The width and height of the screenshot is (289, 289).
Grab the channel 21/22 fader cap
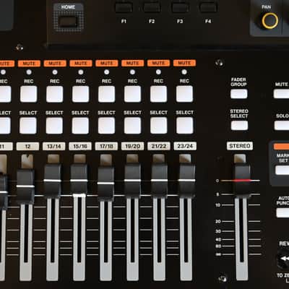(x=159, y=181)
